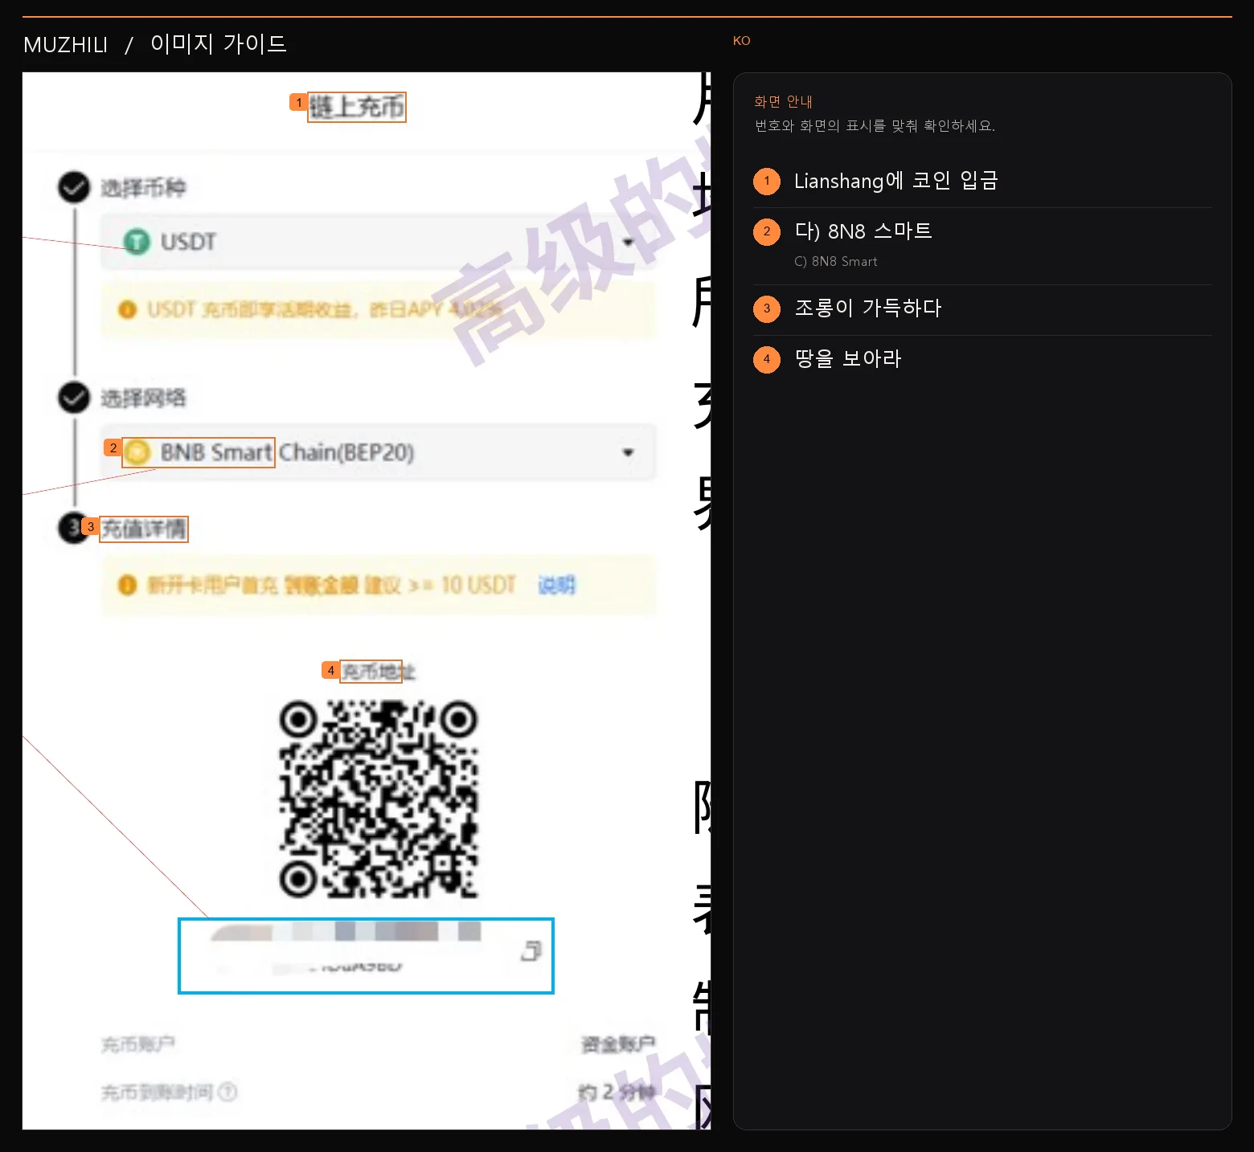The image size is (1254, 1152).
Task: Click the info icon in the USDT APY notice
Action: [x=127, y=309]
